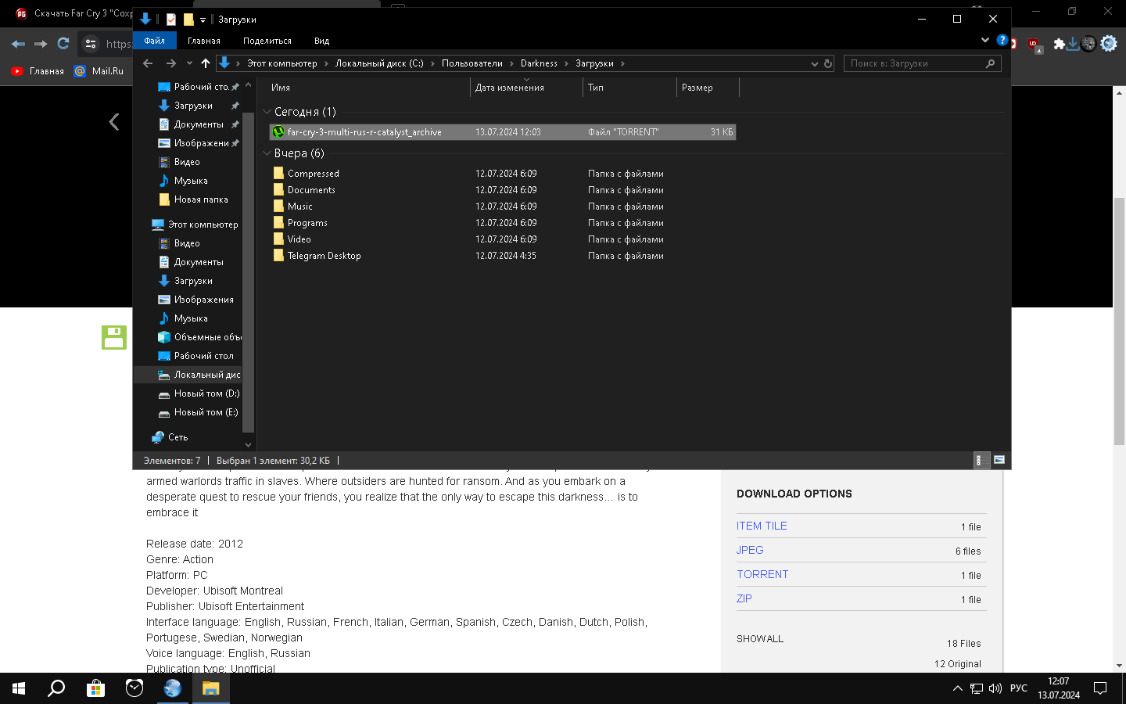Screen dimensions: 1126x704
Task: Click the TORRENT download link
Action: 762,574
